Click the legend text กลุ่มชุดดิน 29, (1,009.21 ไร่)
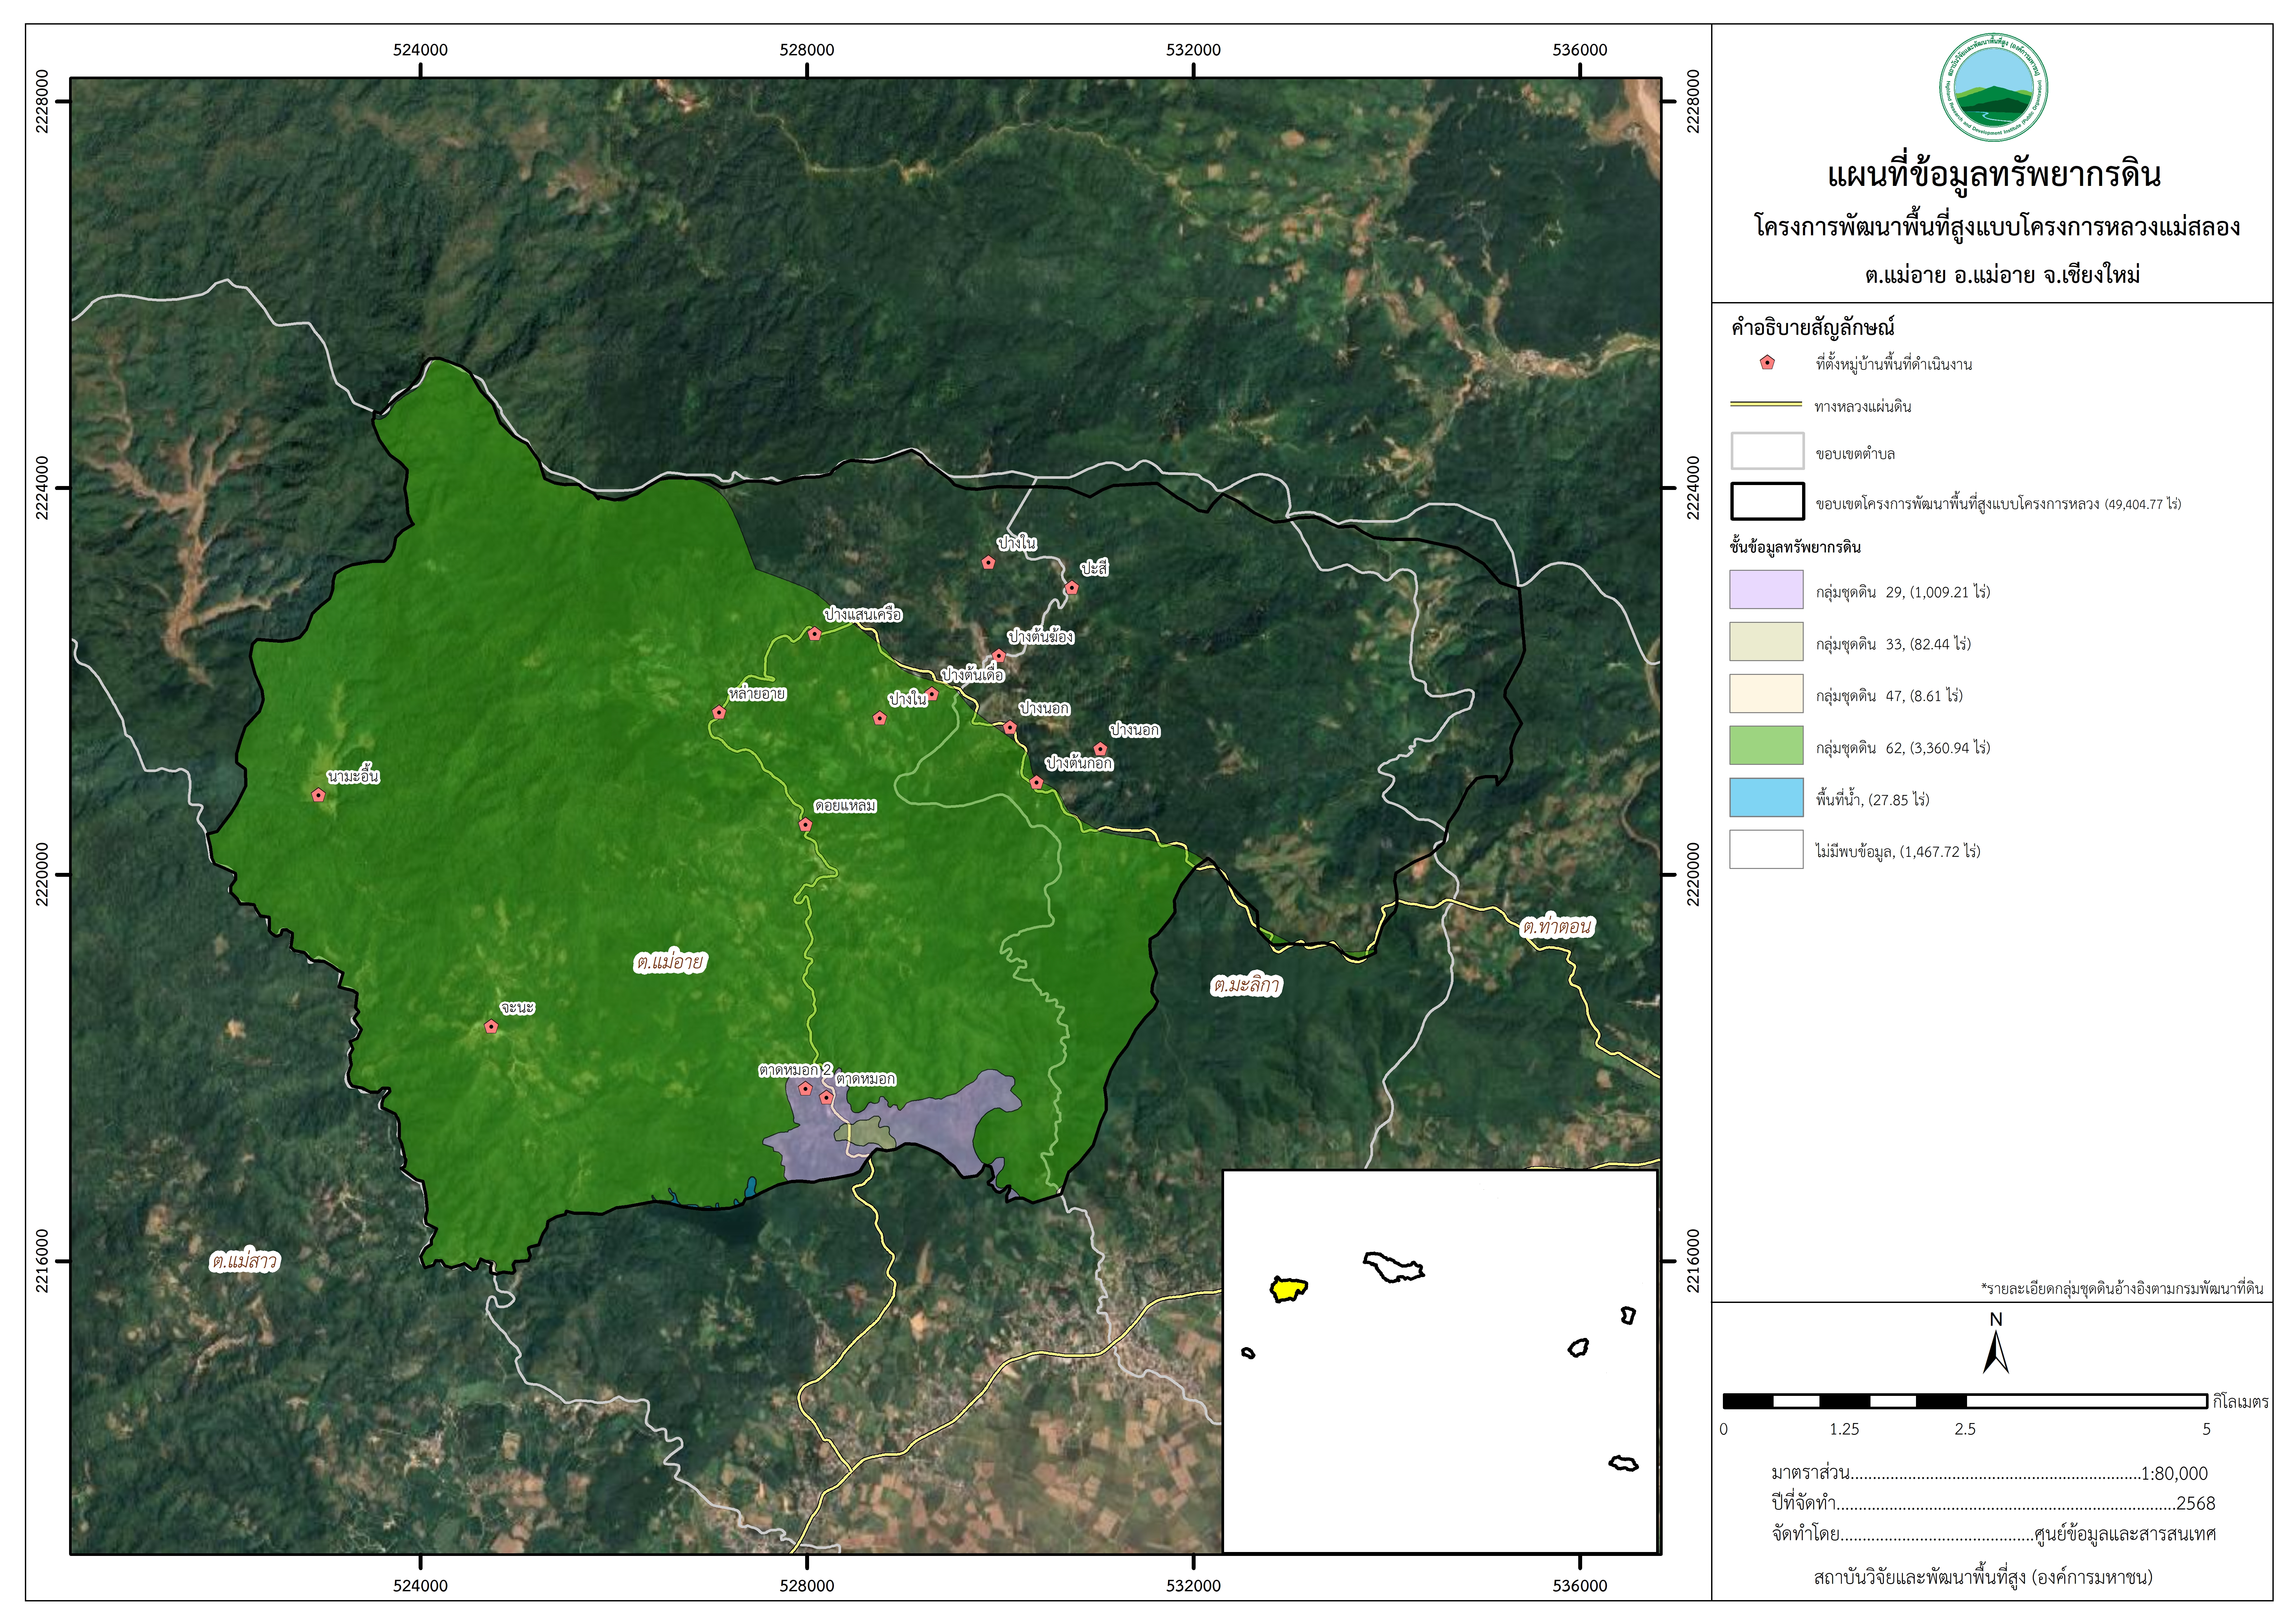 pos(1903,592)
